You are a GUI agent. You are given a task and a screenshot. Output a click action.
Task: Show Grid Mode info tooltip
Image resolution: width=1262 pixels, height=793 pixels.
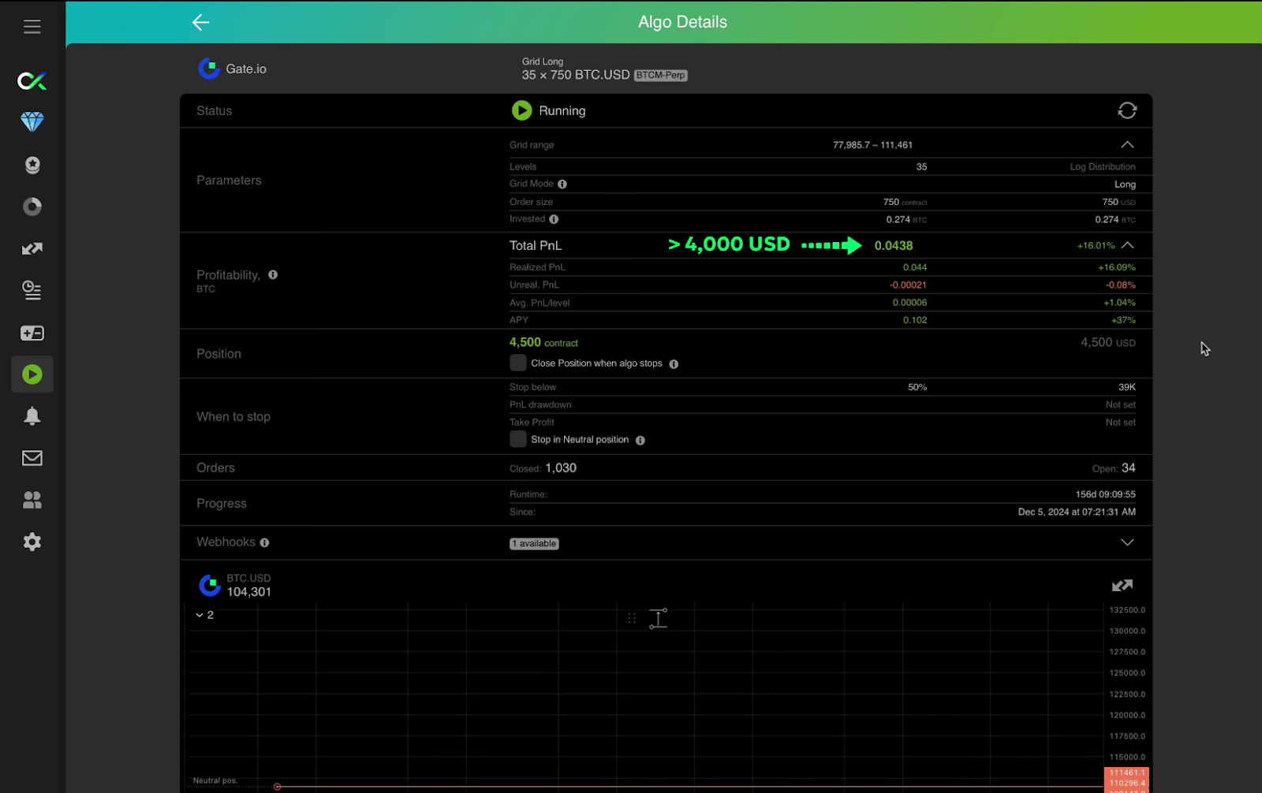click(562, 184)
